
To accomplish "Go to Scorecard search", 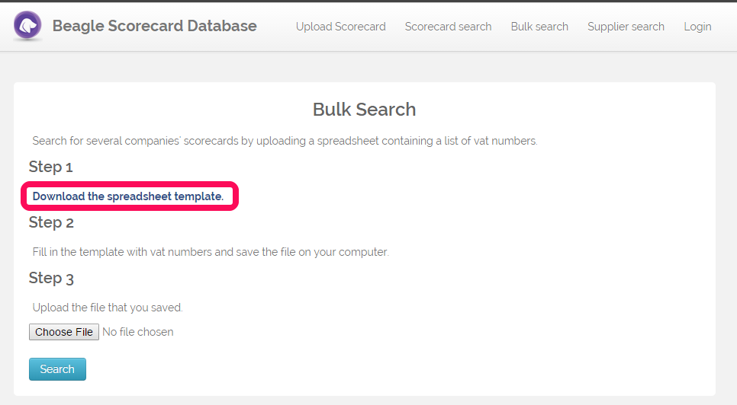I will [448, 27].
